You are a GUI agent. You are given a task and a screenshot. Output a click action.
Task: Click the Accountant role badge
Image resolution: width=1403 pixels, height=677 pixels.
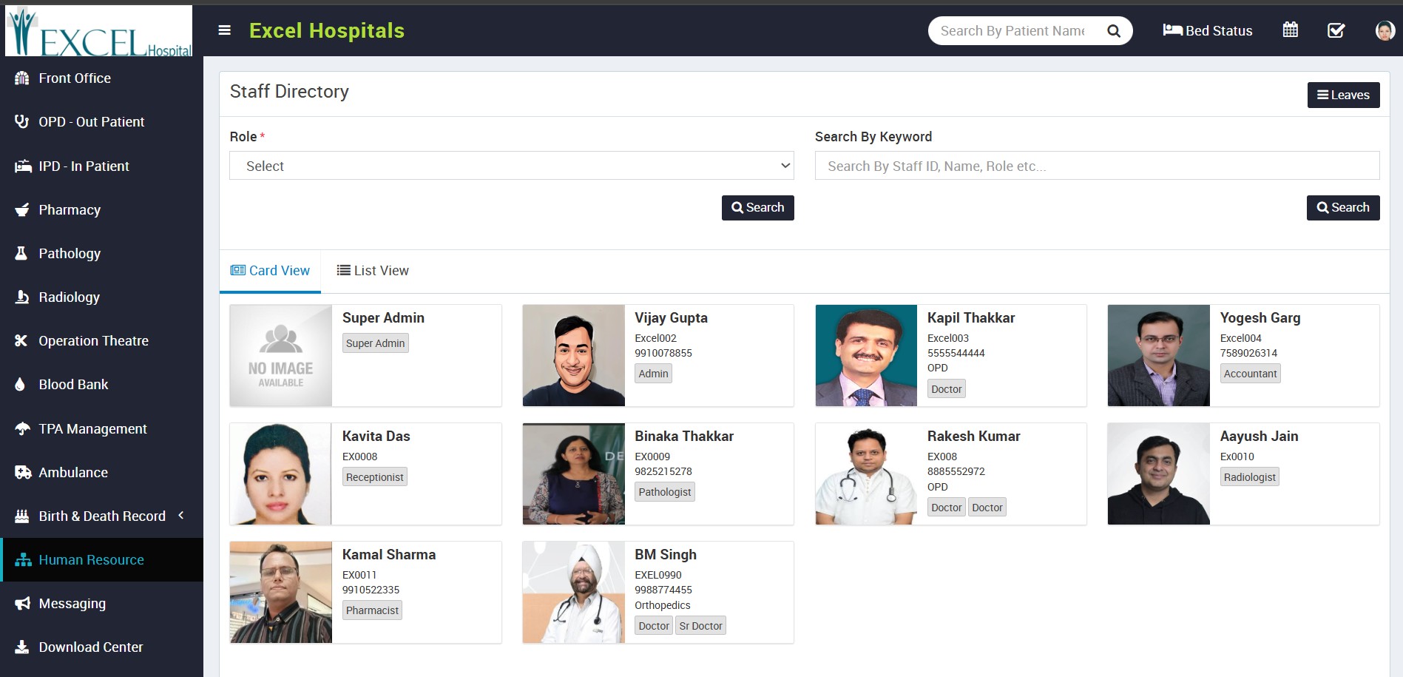[1250, 374]
